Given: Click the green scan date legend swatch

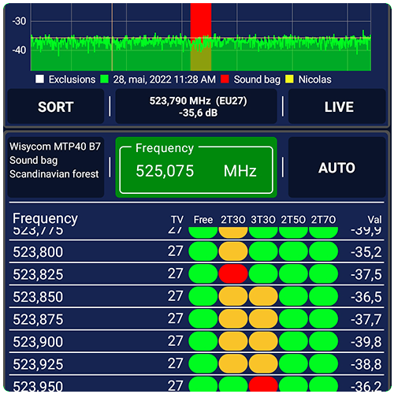Looking at the screenshot, I should tap(104, 79).
